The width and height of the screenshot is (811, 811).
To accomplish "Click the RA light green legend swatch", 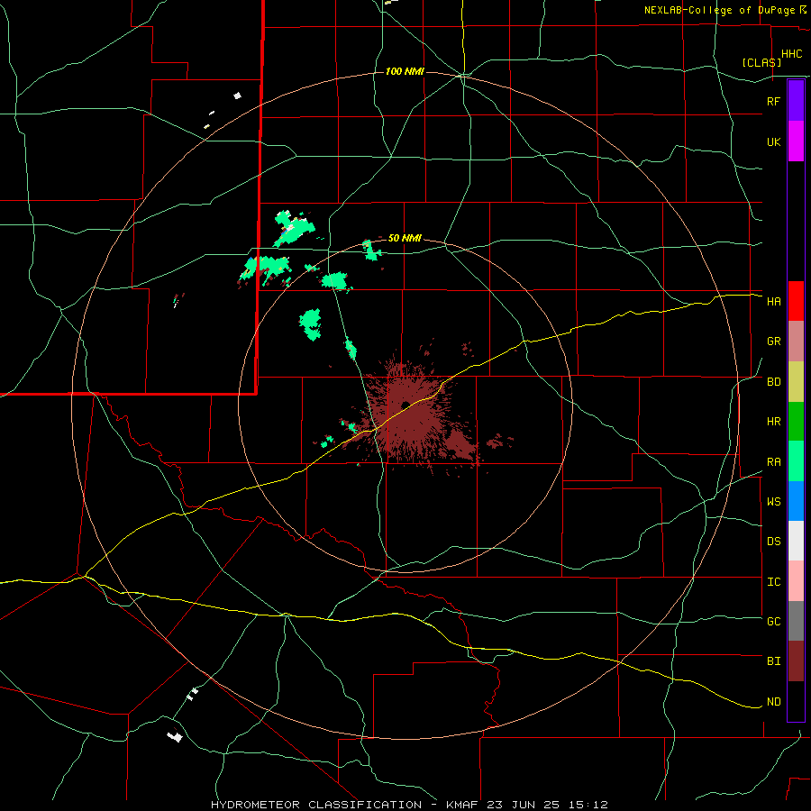I will [796, 461].
